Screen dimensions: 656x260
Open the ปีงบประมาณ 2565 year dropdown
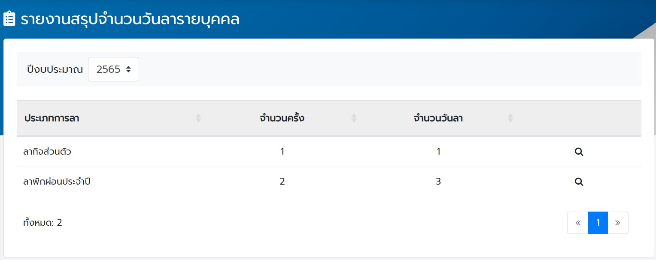[x=113, y=69]
